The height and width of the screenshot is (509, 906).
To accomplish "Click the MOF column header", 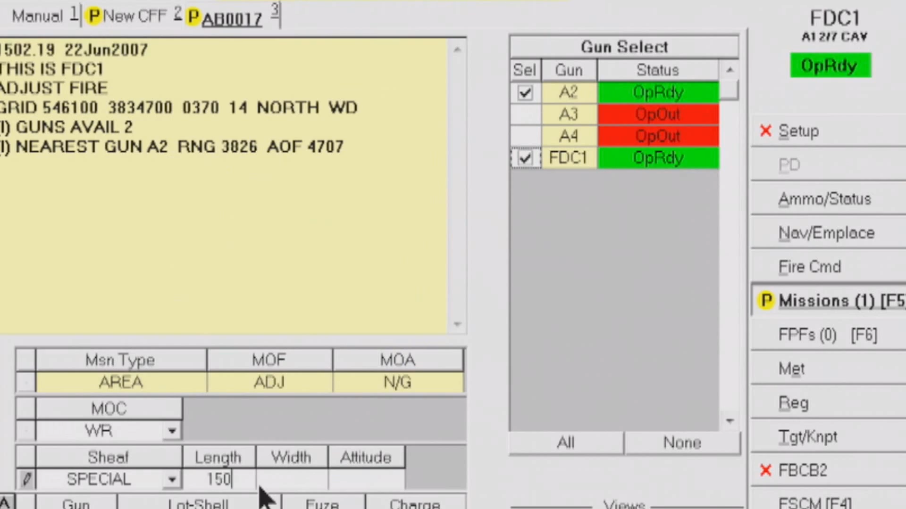I will point(269,360).
